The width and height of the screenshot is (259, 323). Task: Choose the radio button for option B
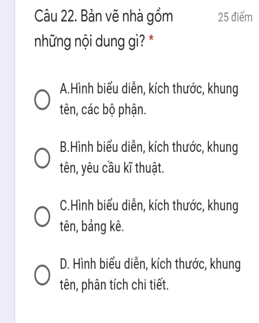point(42,158)
